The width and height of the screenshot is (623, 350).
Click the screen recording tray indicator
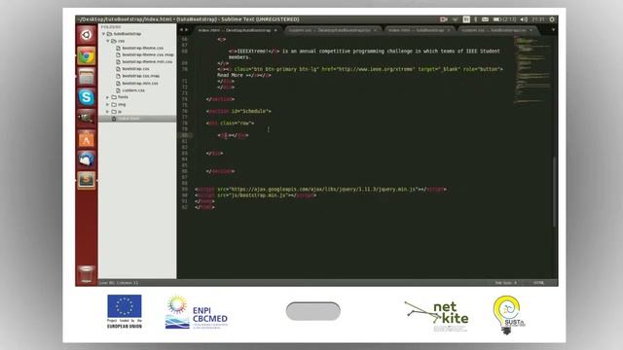coord(444,19)
